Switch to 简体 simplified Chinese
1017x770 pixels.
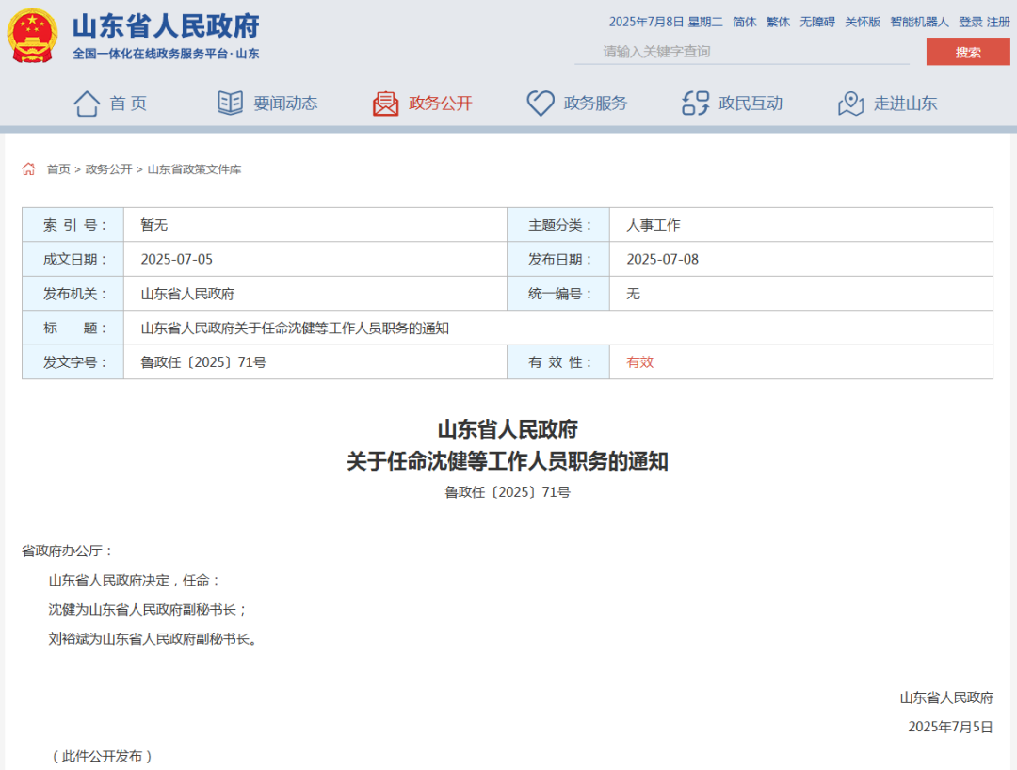coord(745,22)
